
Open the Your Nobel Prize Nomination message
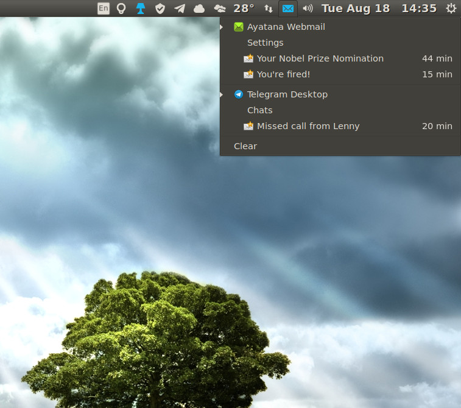340,58
